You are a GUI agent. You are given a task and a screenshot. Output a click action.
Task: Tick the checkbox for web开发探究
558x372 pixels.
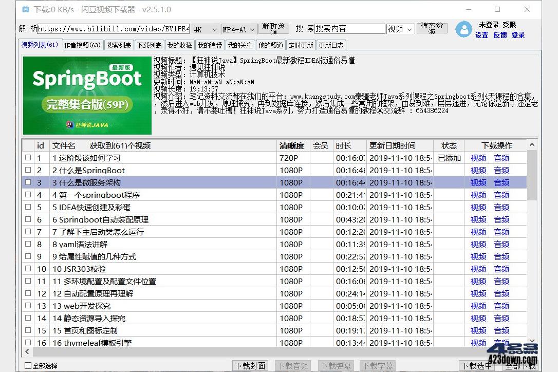28,305
